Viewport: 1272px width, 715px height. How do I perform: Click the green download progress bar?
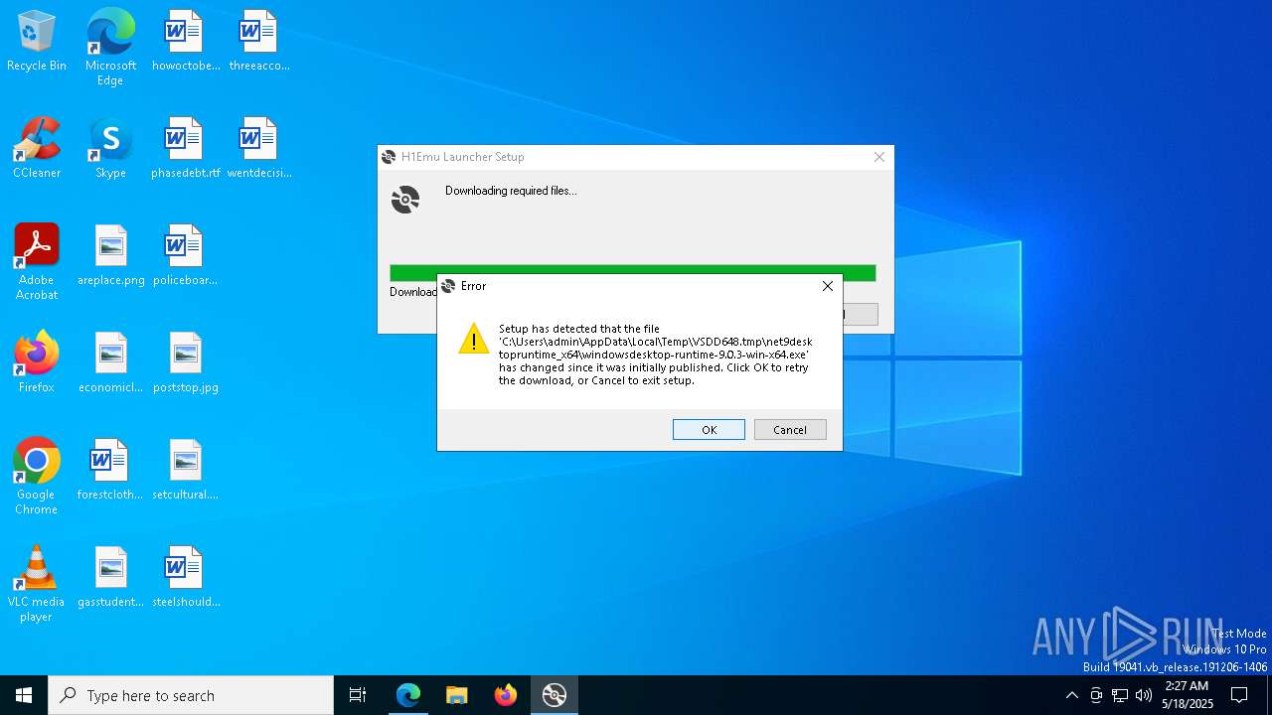click(633, 272)
